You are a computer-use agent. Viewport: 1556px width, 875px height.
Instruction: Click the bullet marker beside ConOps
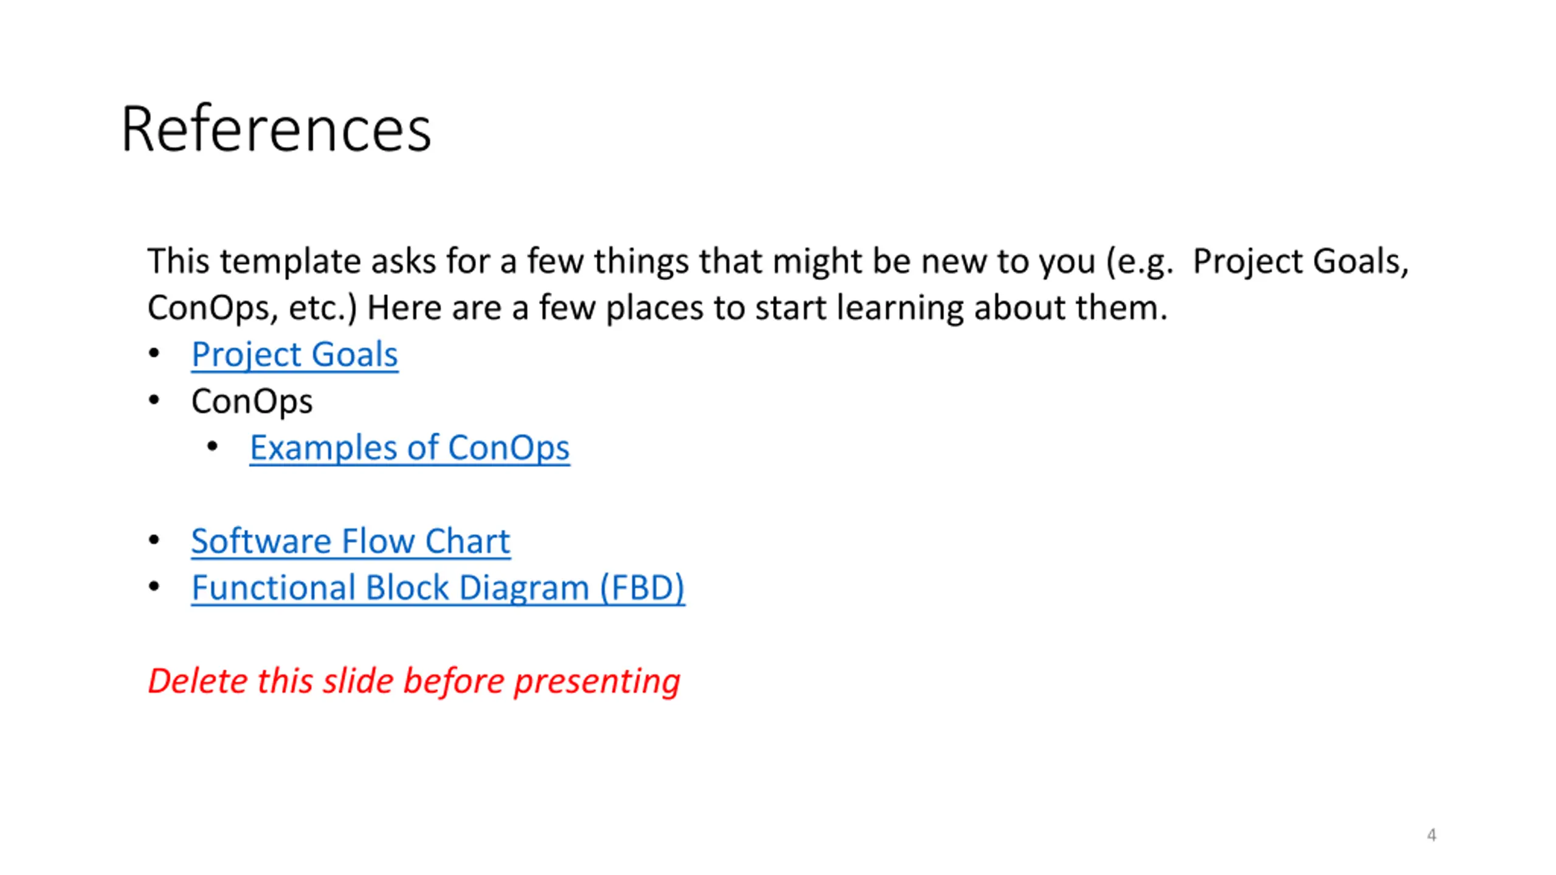pos(154,400)
